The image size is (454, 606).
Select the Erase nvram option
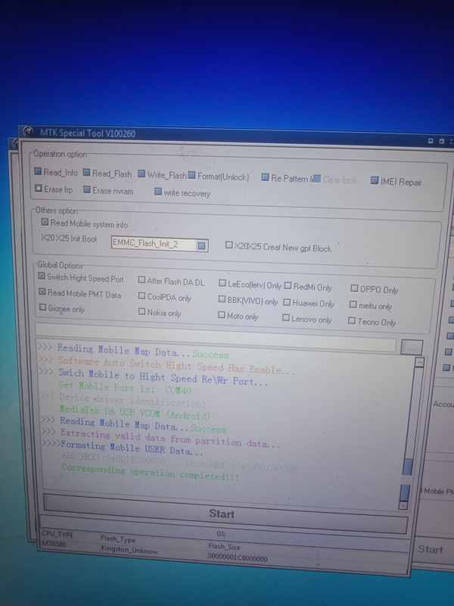point(87,189)
